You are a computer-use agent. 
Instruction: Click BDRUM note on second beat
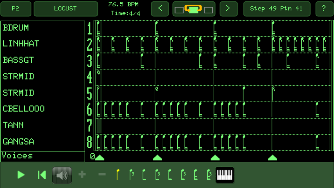point(157,28)
